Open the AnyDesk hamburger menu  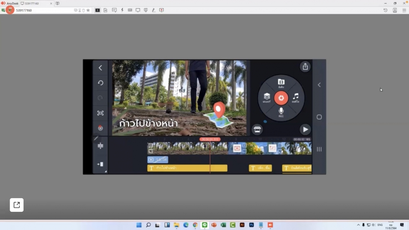404,10
